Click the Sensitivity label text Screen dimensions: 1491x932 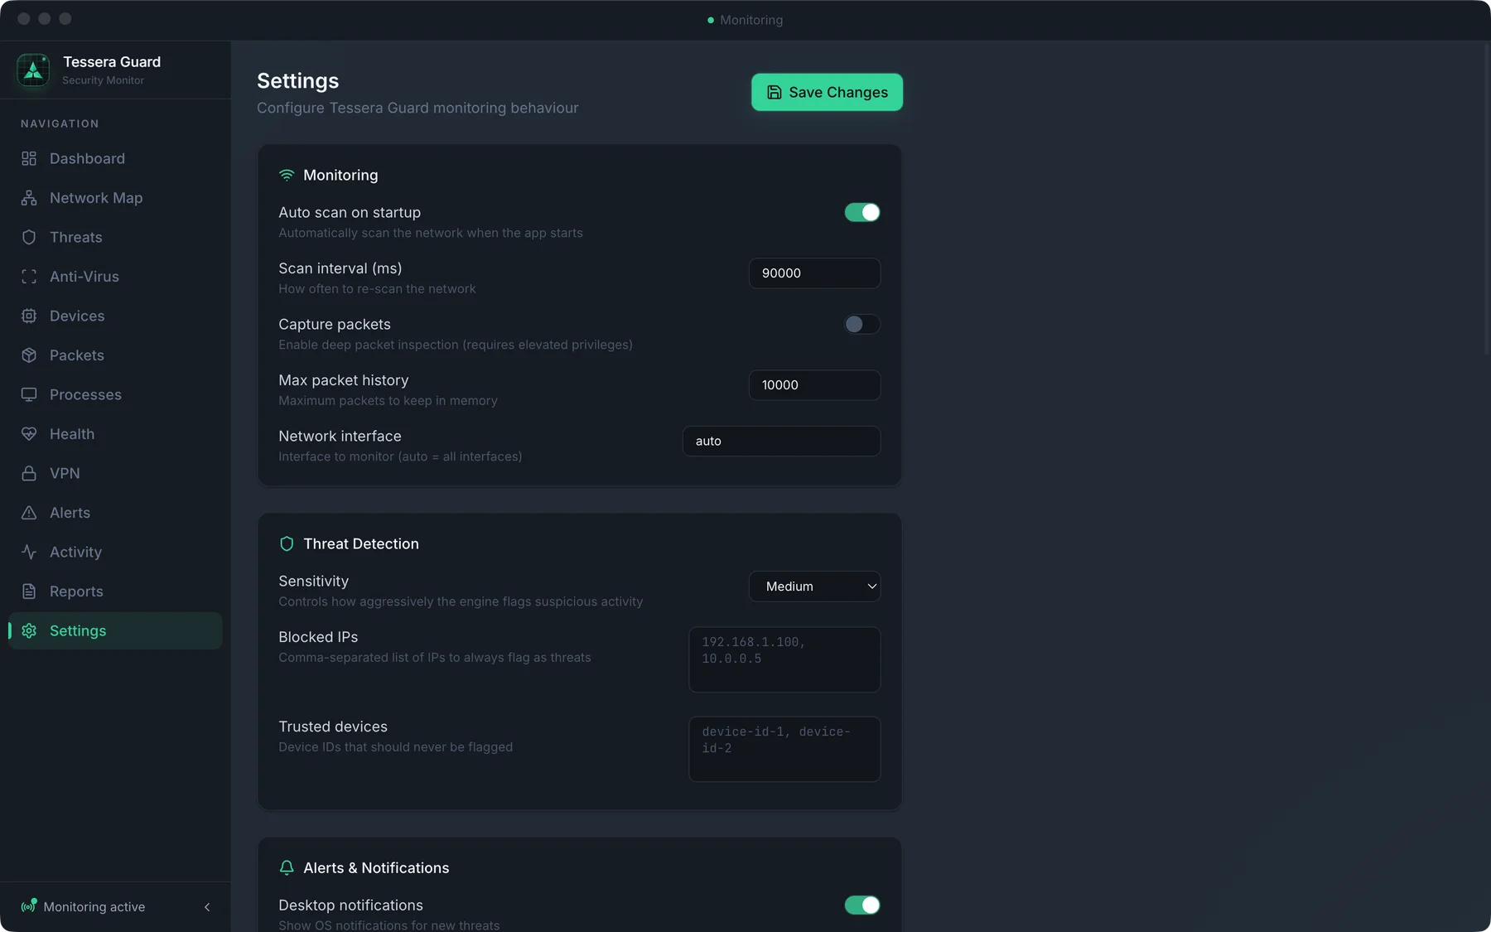tap(313, 581)
